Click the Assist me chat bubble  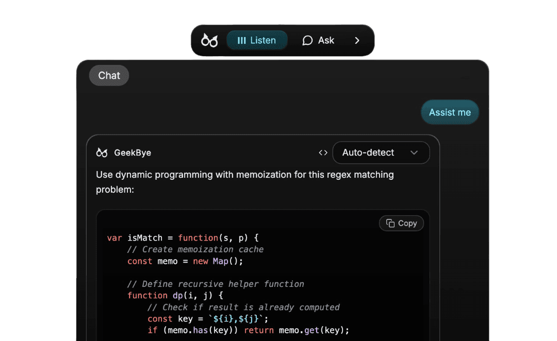pos(450,112)
